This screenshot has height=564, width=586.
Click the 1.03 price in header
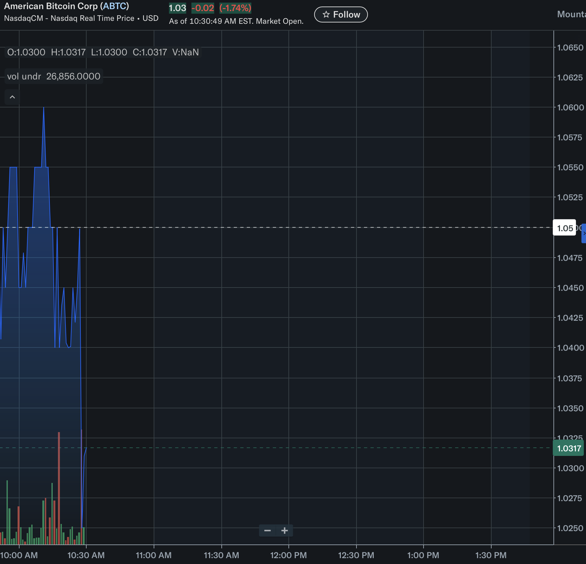point(177,8)
